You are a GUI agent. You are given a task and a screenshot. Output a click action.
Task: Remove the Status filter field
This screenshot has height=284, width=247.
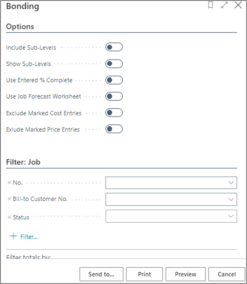(x=9, y=217)
